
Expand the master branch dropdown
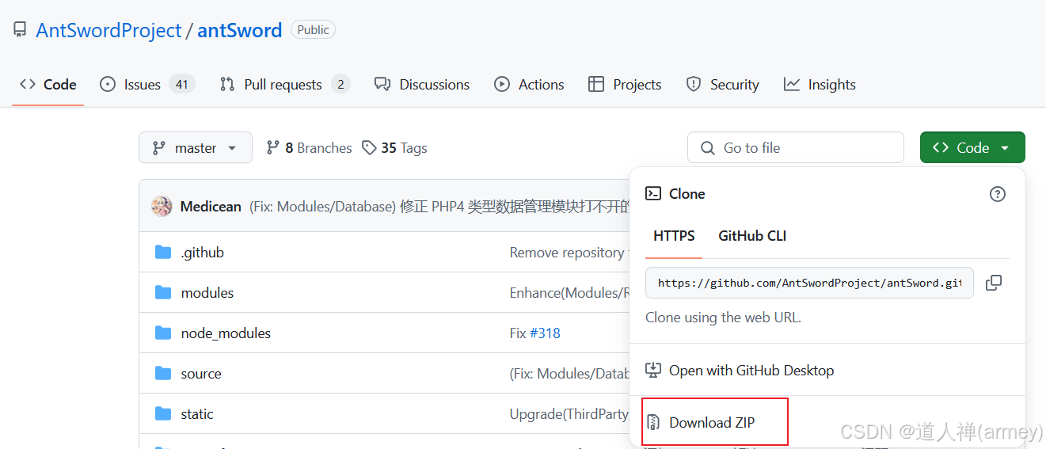[x=196, y=147]
